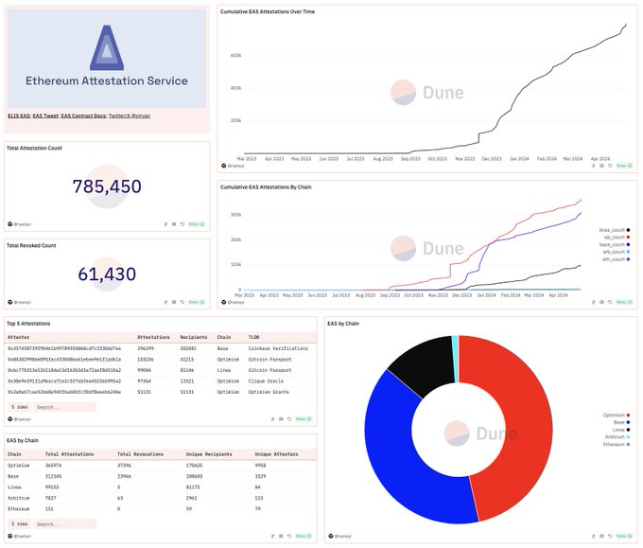The width and height of the screenshot is (643, 548).
Task: Toggle Linea in donut legend
Action: pyautogui.click(x=621, y=430)
